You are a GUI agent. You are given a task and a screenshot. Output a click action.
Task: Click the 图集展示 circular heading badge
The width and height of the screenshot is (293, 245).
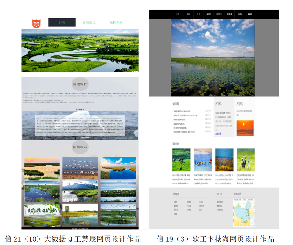pos(80,147)
